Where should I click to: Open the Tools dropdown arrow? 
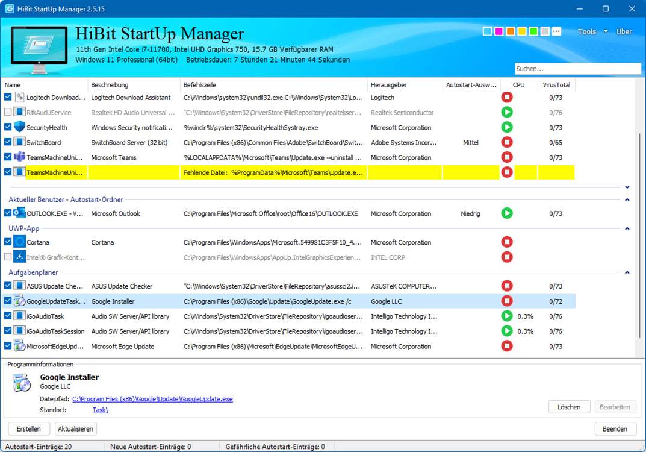(606, 31)
